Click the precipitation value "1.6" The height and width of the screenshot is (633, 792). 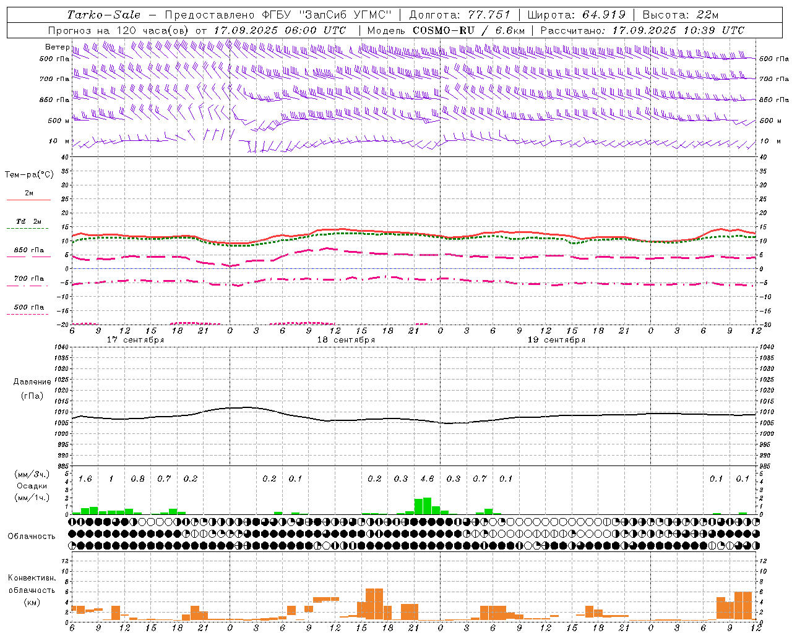85,478
